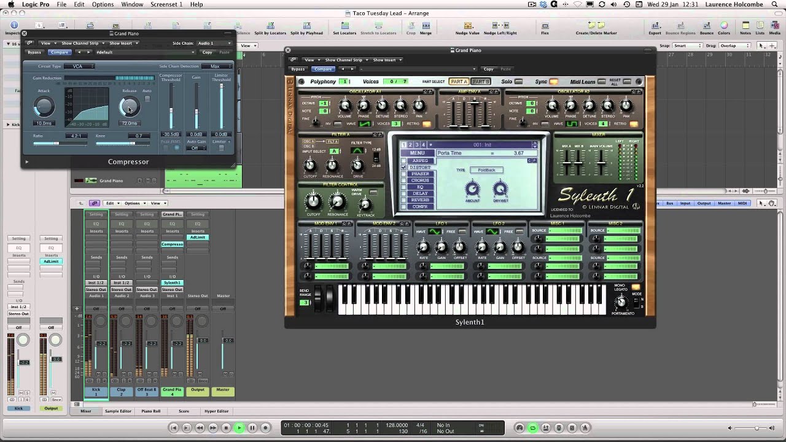Open the Side Chain dropdown set to Audio 1
786x442 pixels.
coord(214,44)
